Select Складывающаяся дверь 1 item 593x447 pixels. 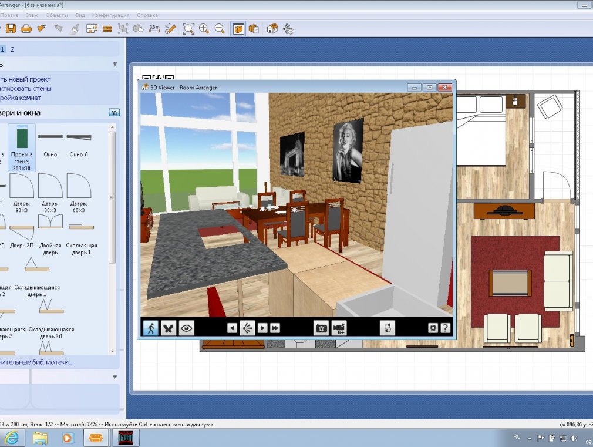coord(37,276)
